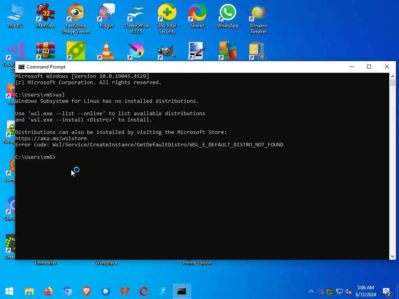Select the AVG multicolor desktop icon
Viewport: 399px width, 299px height.
[228, 51]
